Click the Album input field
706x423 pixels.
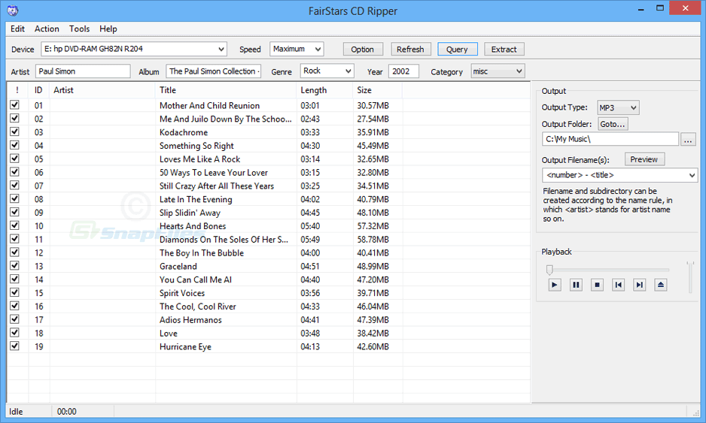214,71
